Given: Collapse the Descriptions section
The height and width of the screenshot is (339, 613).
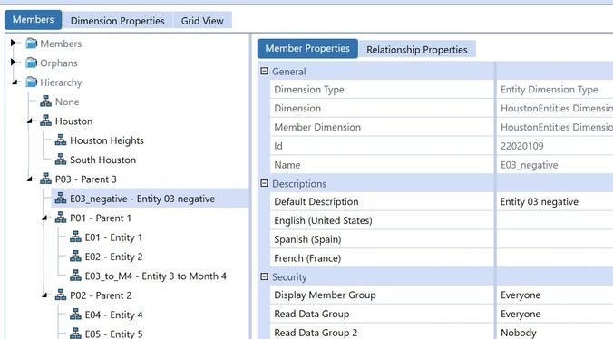Looking at the screenshot, I should click(x=264, y=183).
